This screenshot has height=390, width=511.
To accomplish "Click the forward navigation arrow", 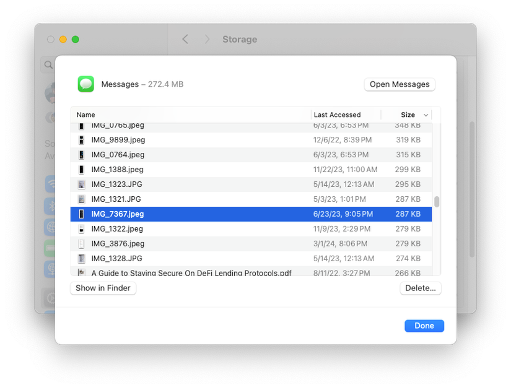I will (207, 39).
